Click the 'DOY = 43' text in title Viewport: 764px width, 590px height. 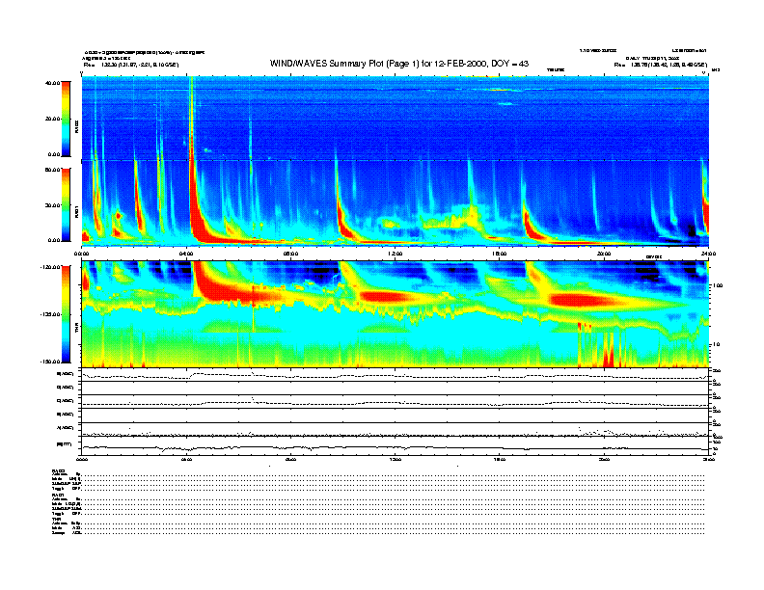pos(509,64)
